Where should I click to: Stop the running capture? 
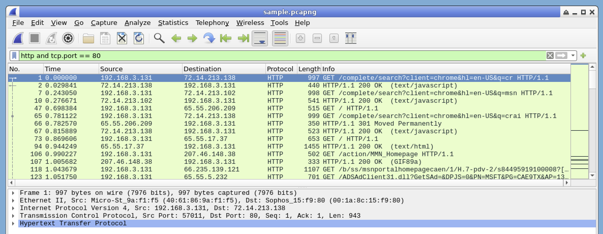pyautogui.click(x=35, y=38)
